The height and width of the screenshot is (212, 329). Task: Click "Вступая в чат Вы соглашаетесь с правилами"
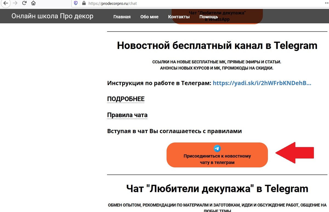pos(174,131)
